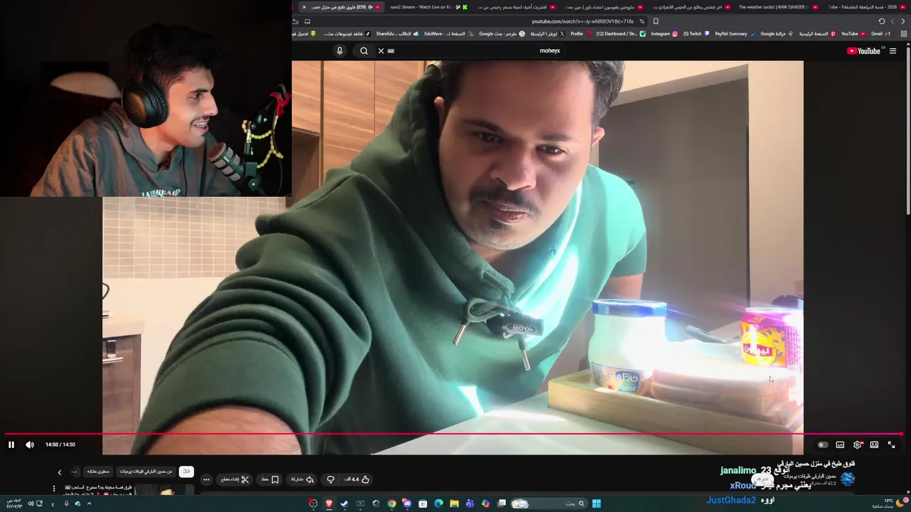This screenshot has width=911, height=512.
Task: Click the taskbar search box
Action: [x=548, y=503]
